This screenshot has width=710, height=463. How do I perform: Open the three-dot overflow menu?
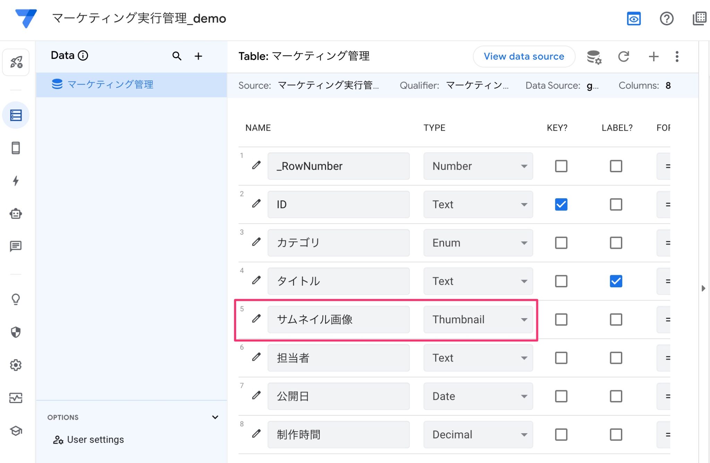677,56
